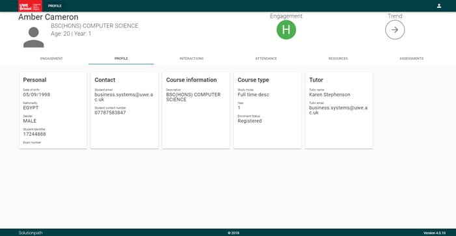Click the student avatar placeholder image

pyautogui.click(x=34, y=37)
